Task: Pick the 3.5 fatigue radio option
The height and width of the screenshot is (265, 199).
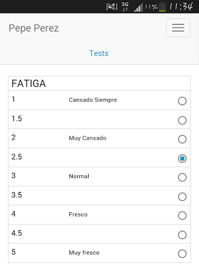Action: coord(182,197)
